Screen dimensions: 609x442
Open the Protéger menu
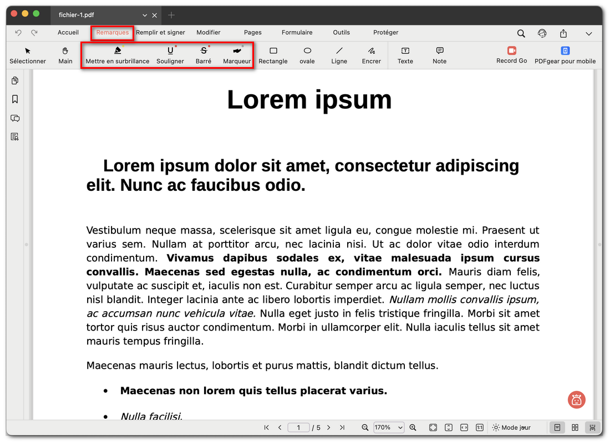(385, 33)
